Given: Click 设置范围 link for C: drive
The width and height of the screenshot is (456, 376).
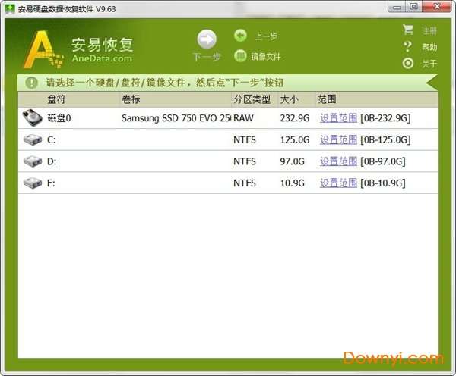Looking at the screenshot, I should (x=338, y=139).
